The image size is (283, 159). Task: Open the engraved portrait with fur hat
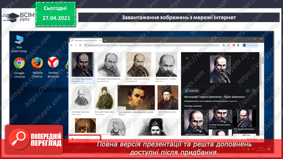[155, 127]
